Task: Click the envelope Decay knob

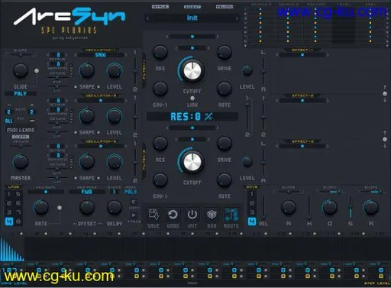Action: pos(330,208)
